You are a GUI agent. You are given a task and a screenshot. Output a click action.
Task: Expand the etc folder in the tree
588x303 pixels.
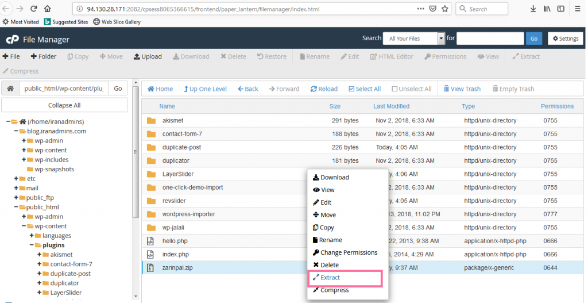point(16,179)
